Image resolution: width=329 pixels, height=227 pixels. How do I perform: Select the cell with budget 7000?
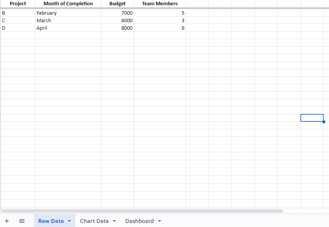click(x=117, y=13)
